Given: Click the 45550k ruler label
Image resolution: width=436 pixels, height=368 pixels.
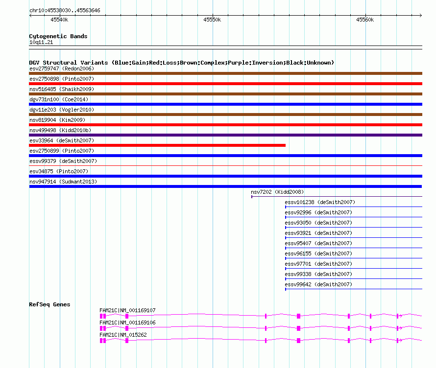Looking at the screenshot, I should point(212,20).
